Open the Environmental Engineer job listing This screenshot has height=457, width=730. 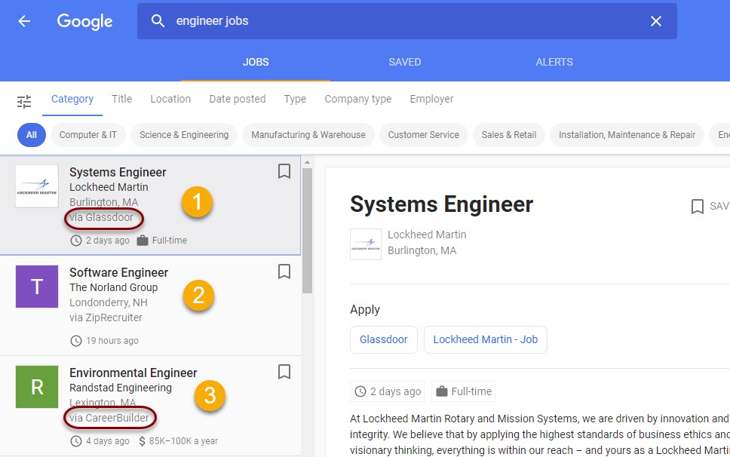click(133, 373)
